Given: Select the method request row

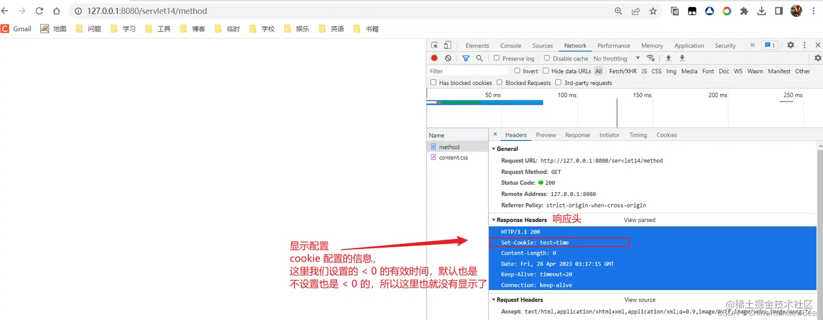Looking at the screenshot, I should pyautogui.click(x=457, y=147).
